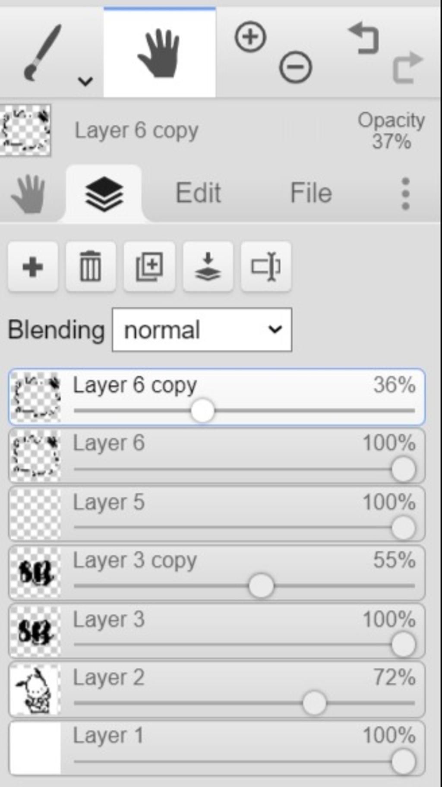Delete layer using trash icon
The height and width of the screenshot is (787, 442).
pyautogui.click(x=91, y=267)
